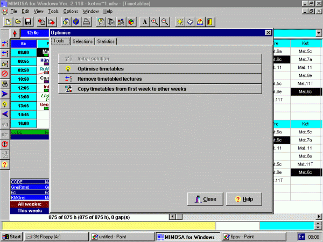Open the dropdown arrow at top right
Image resolution: width=323 pixels, height=242 pixels.
click(x=319, y=33)
